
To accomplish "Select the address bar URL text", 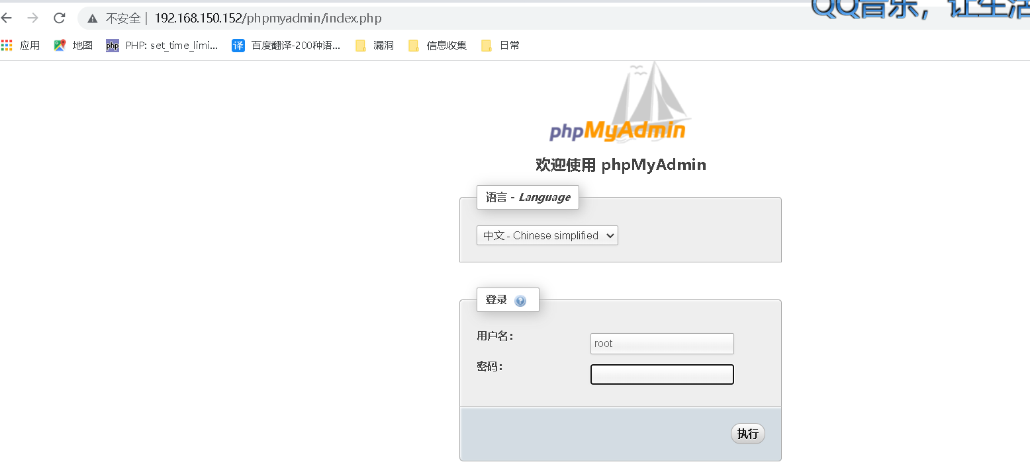I will click(268, 19).
